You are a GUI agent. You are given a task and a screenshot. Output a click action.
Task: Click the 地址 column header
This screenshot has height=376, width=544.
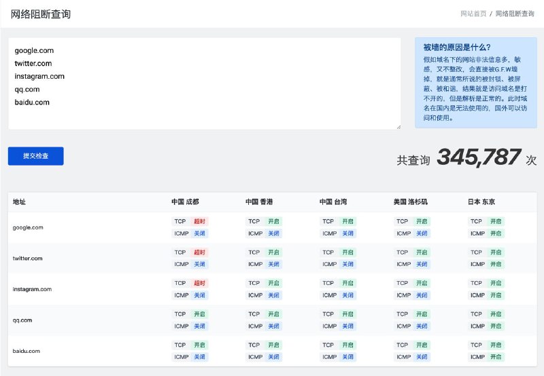pyautogui.click(x=19, y=202)
